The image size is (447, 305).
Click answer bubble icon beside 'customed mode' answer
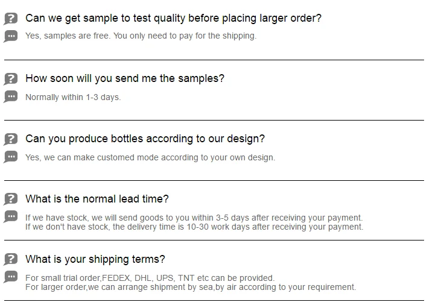[x=11, y=157]
